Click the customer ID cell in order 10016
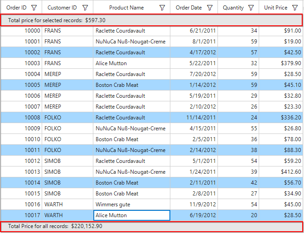304x233 pixels. click(x=68, y=204)
